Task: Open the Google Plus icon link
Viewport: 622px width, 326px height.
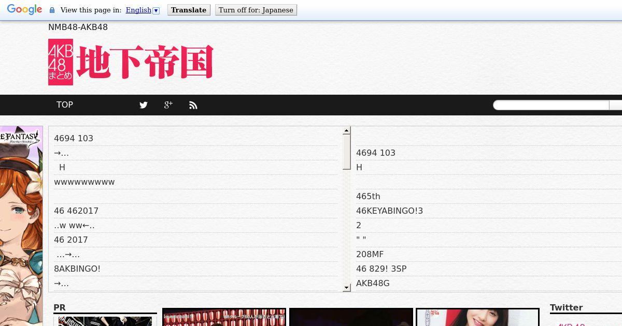Action: (x=168, y=105)
